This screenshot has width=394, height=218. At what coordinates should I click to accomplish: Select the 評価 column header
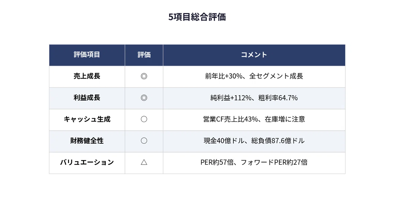(144, 55)
